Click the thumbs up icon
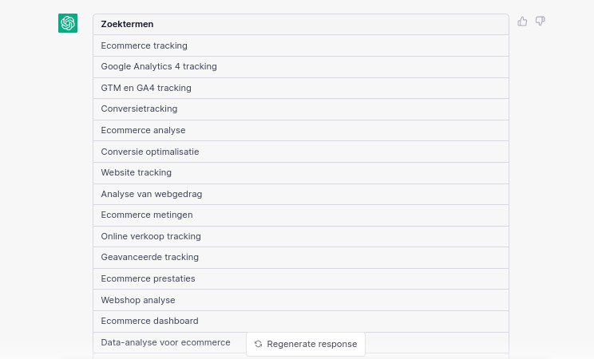Screen dimensions: 594x359 point(522,22)
